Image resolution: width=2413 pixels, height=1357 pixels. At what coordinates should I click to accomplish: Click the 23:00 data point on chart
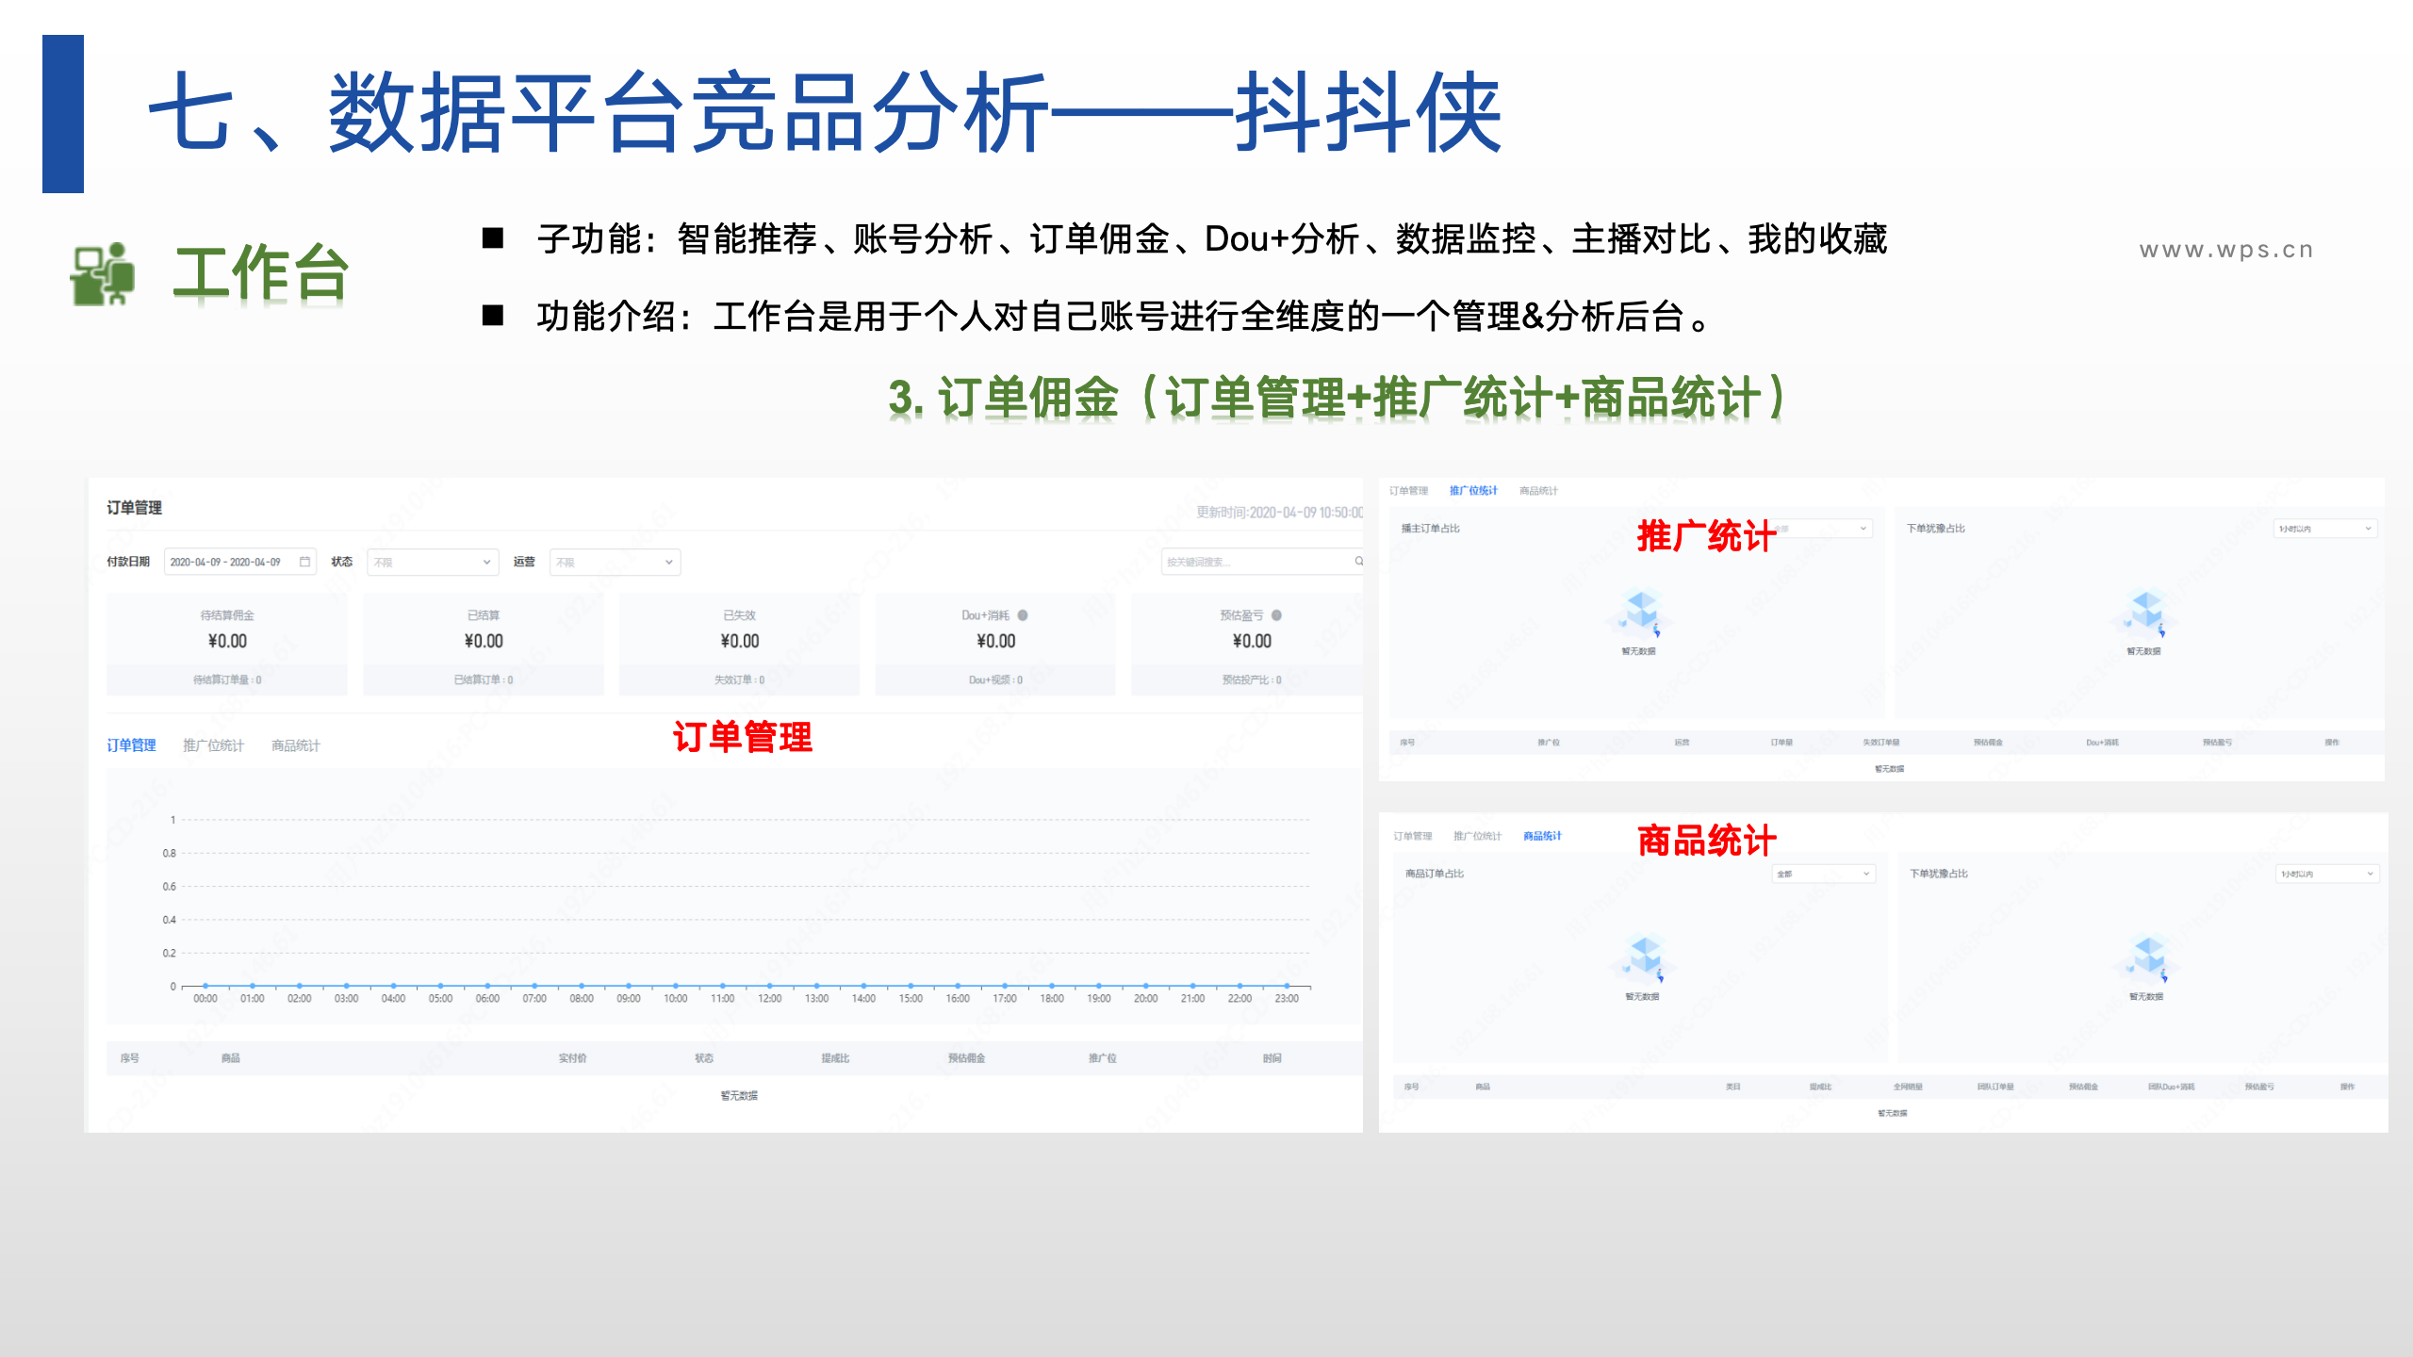pos(1287,986)
